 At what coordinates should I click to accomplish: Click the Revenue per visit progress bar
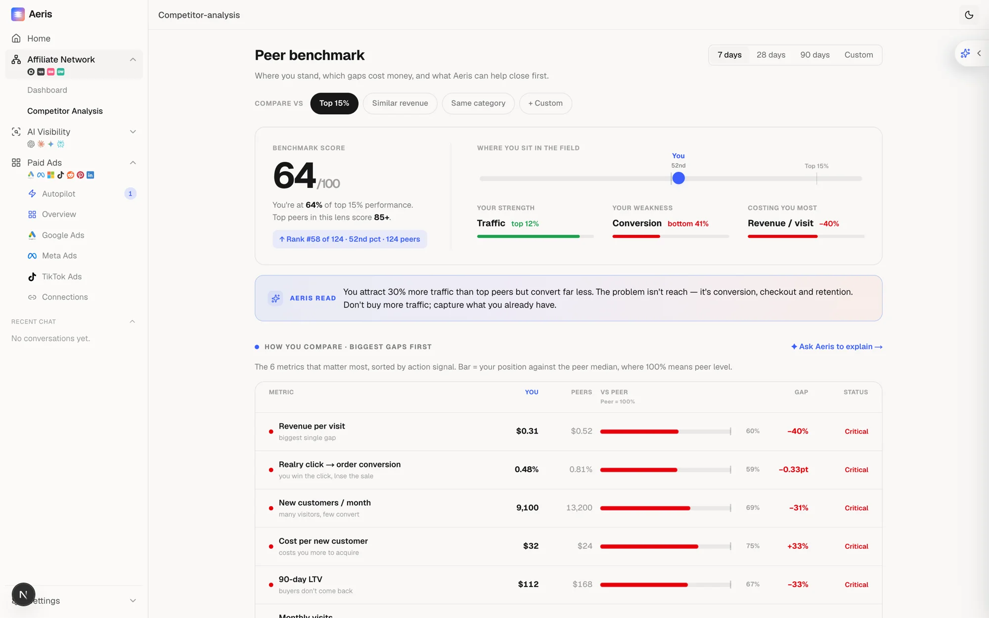(666, 432)
